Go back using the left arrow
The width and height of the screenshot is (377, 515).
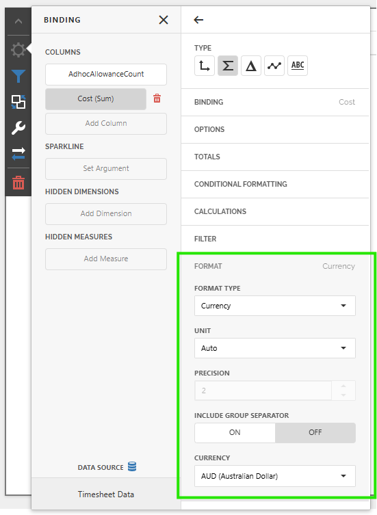198,20
